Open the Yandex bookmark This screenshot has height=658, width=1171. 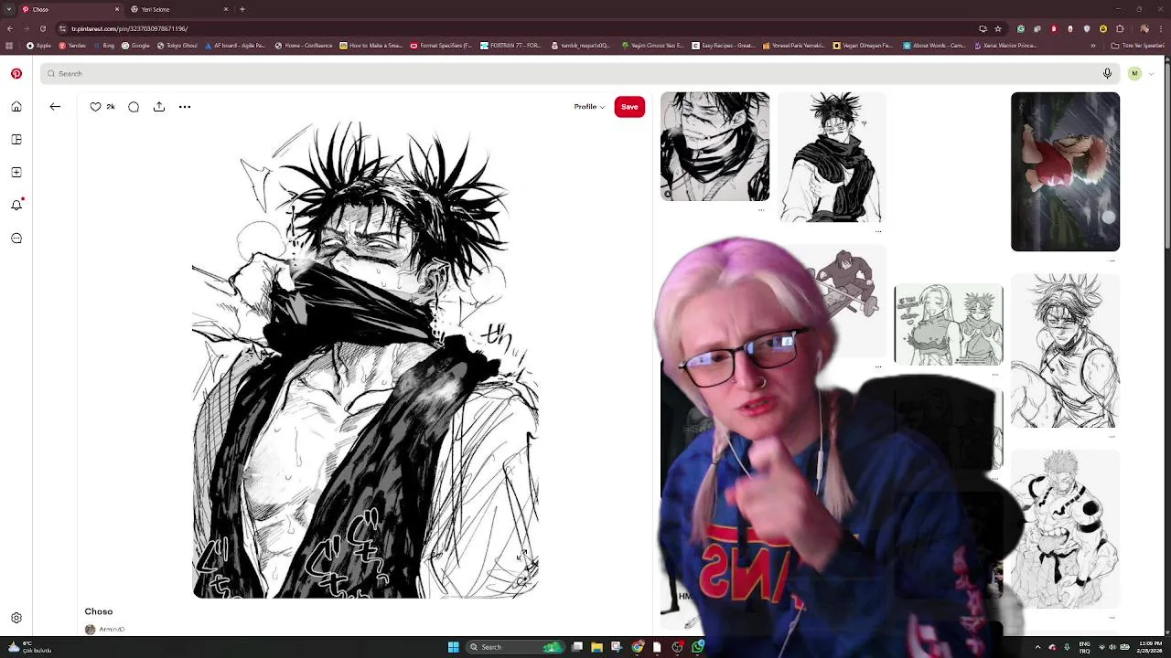[x=72, y=46]
